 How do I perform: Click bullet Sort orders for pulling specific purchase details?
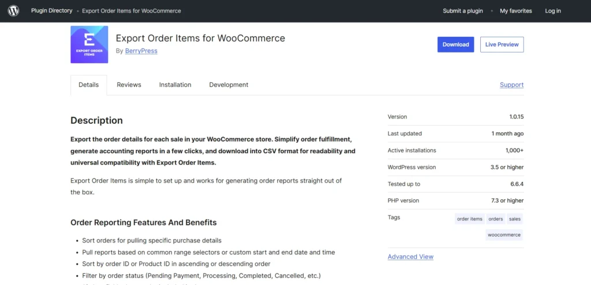(x=152, y=241)
